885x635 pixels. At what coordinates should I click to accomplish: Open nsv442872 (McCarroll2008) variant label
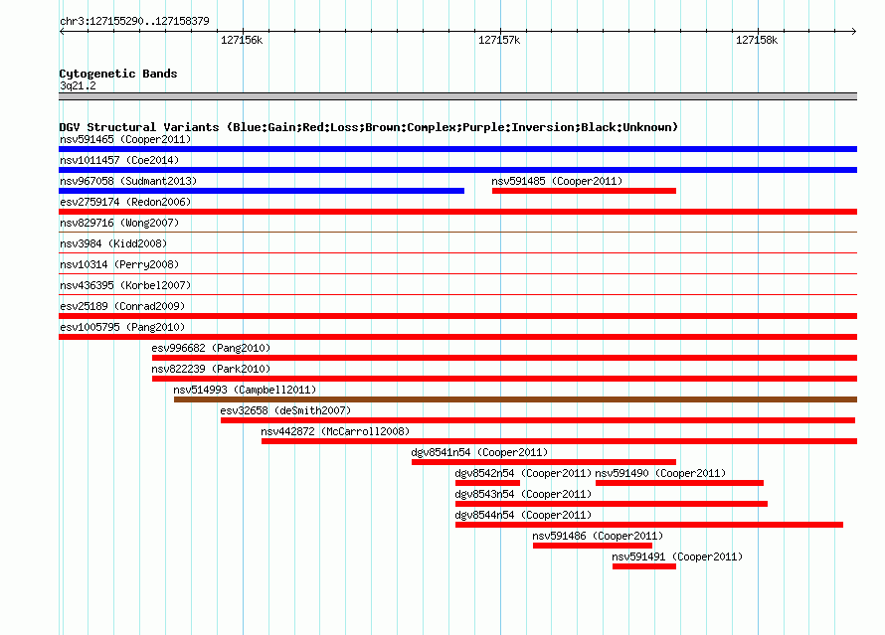click(335, 431)
